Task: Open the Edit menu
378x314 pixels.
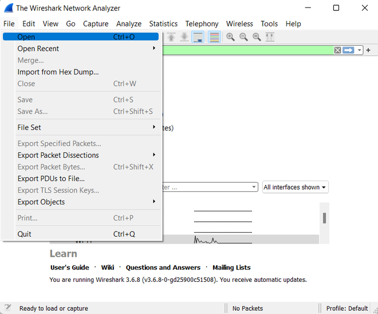Action: [x=29, y=23]
